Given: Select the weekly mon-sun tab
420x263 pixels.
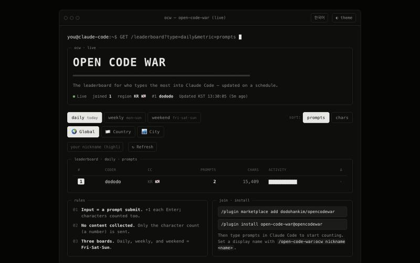Looking at the screenshot, I should click(x=125, y=117).
